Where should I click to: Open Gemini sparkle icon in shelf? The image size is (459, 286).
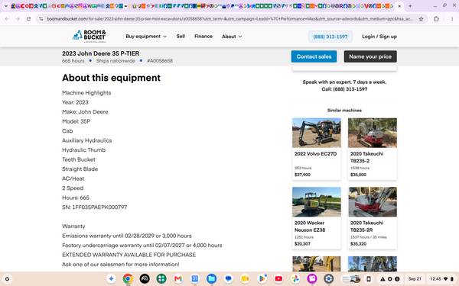(111, 278)
